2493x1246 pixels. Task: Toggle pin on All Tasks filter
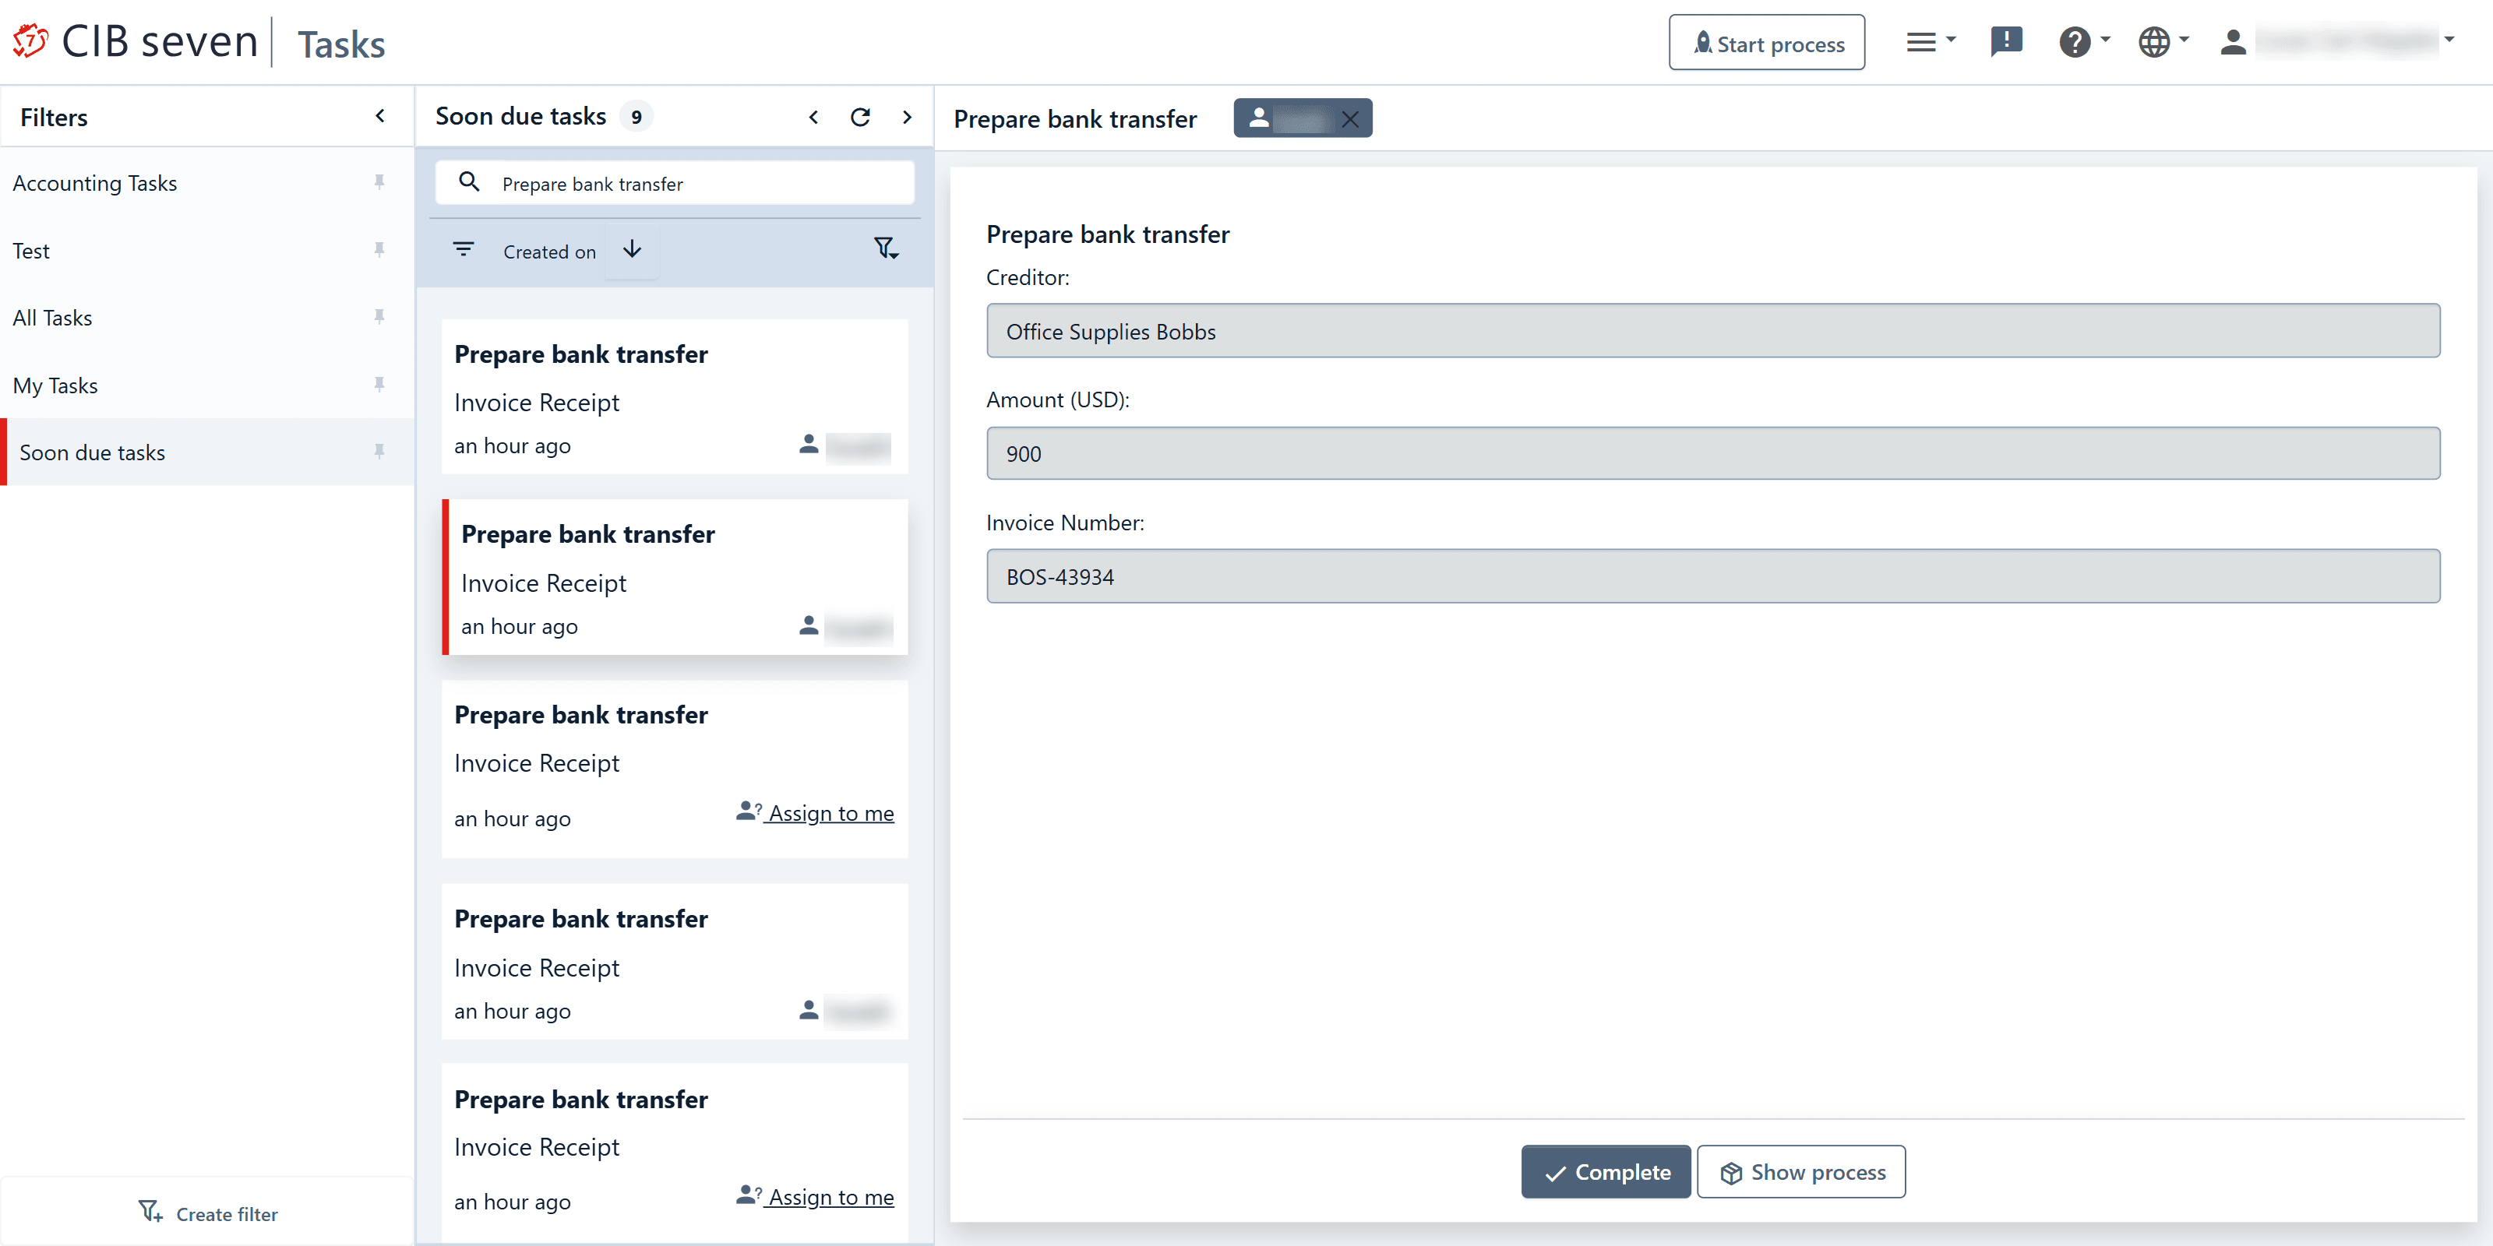[x=379, y=316]
